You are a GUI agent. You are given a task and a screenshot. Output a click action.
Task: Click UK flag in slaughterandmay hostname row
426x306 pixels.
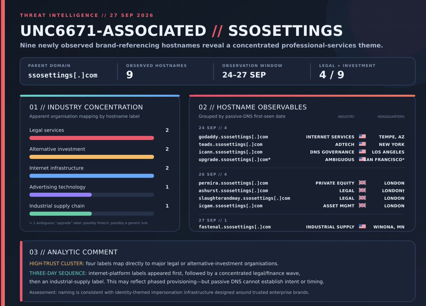point(362,198)
